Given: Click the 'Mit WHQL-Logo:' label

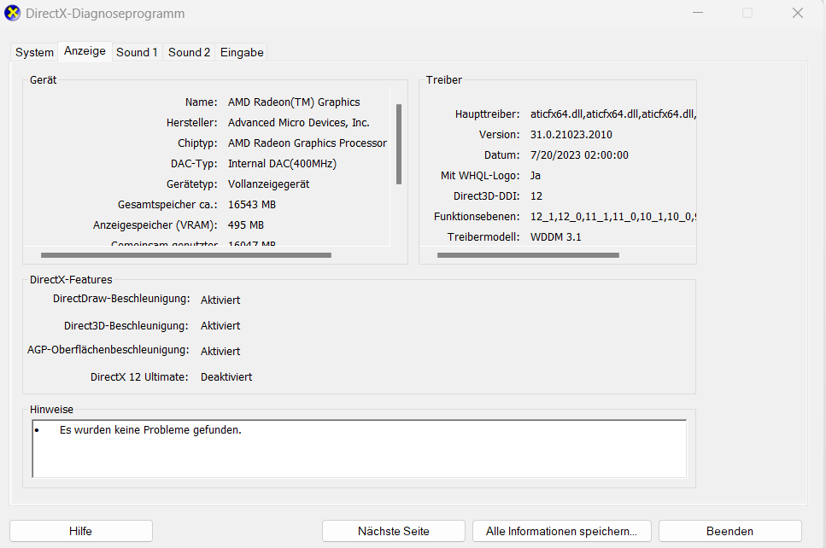Looking at the screenshot, I should pyautogui.click(x=480, y=176).
